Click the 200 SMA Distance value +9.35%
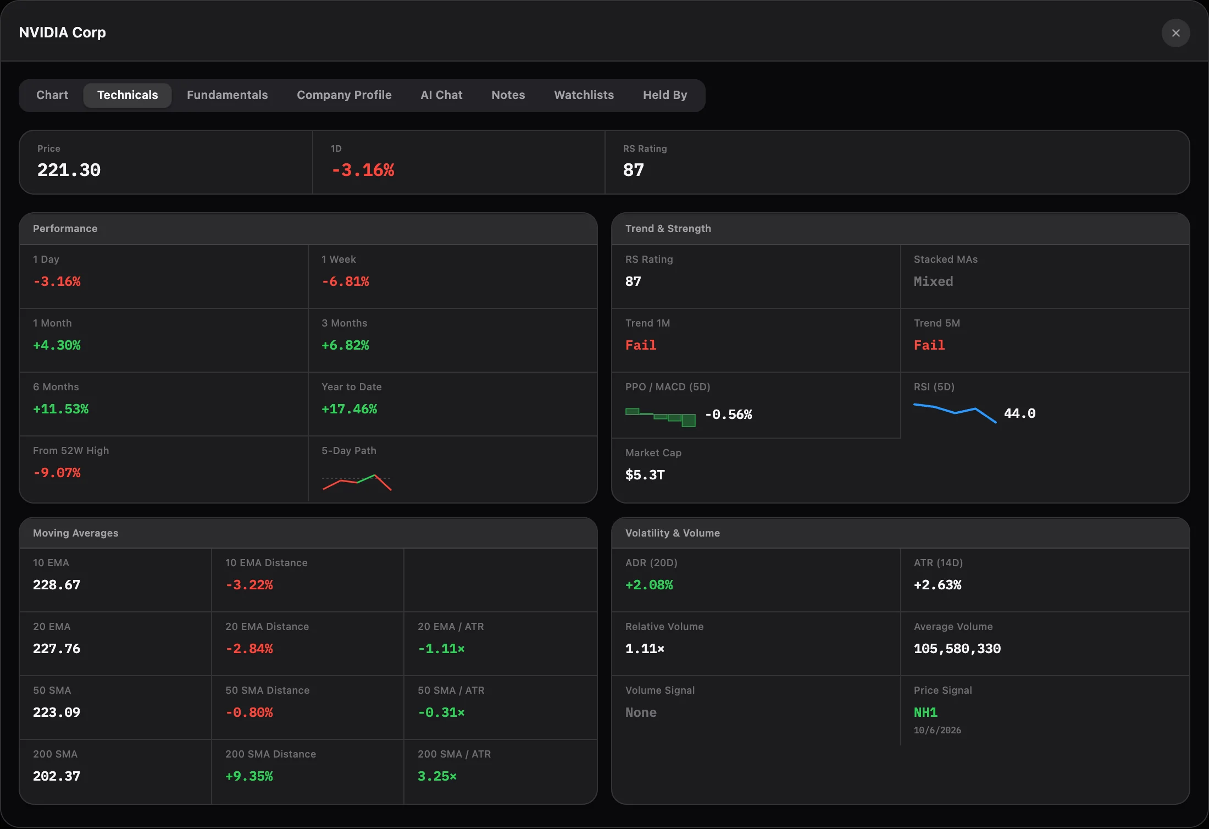 coord(249,776)
